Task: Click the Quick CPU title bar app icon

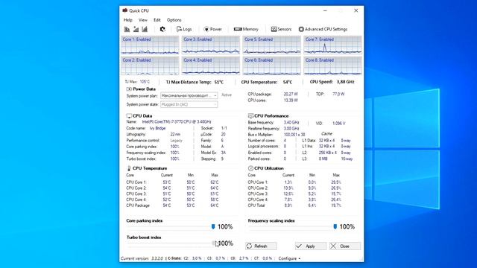Action: 124,10
